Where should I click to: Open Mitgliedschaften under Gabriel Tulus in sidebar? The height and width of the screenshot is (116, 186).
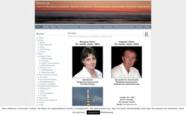pyautogui.click(x=48, y=65)
